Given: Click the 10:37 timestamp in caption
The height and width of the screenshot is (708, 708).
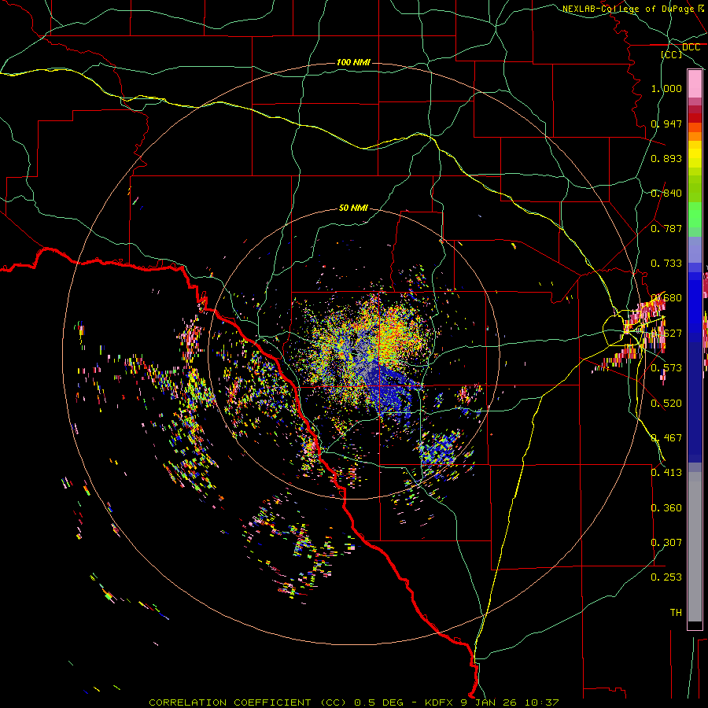Looking at the screenshot, I should coord(540,702).
